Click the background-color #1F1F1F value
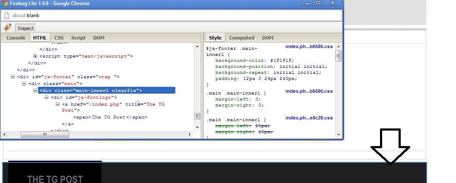The image size is (456, 183). [282, 61]
